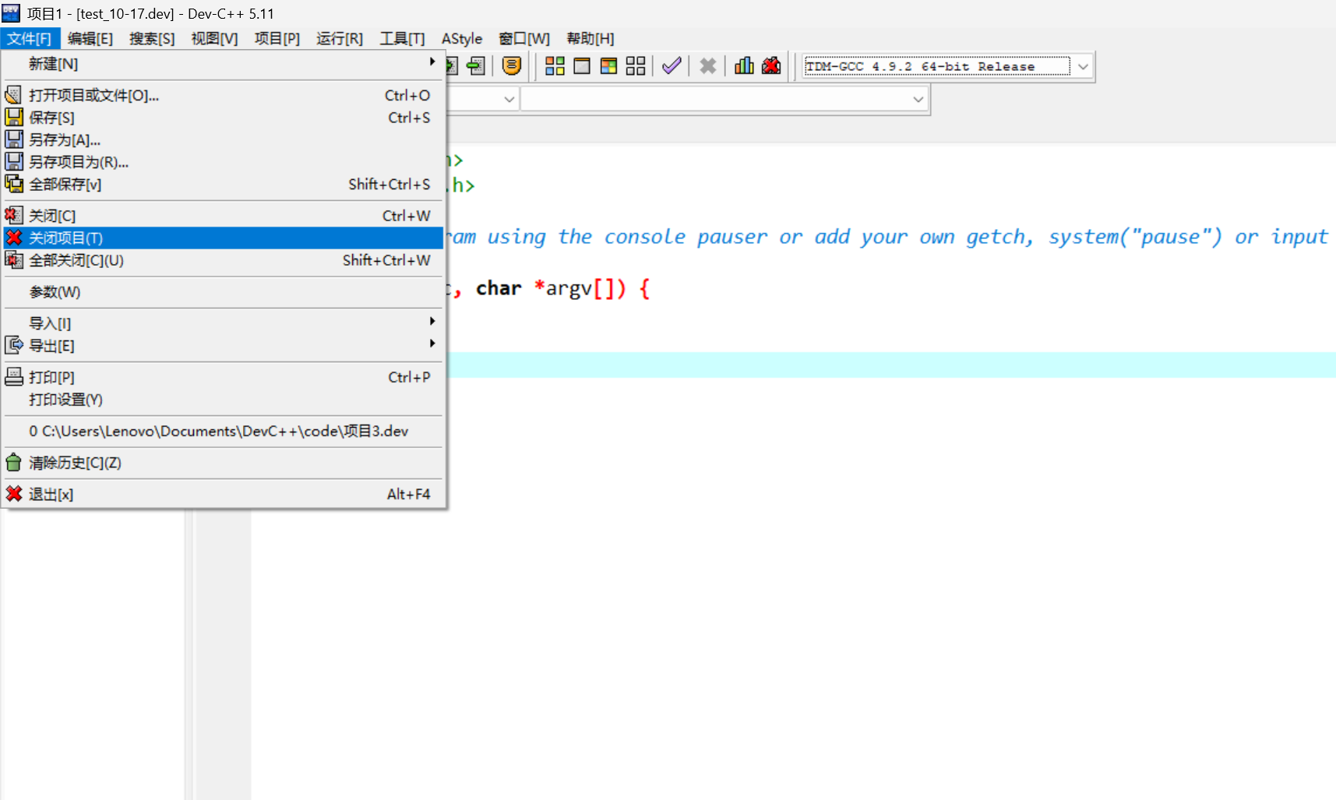Click delete profiling information icon

771,66
